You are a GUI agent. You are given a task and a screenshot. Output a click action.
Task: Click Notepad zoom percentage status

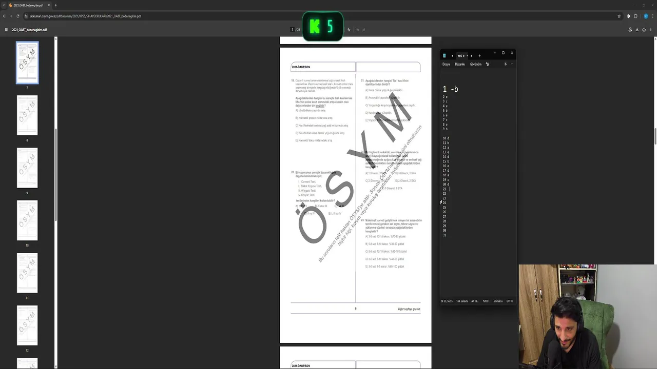coord(486,301)
